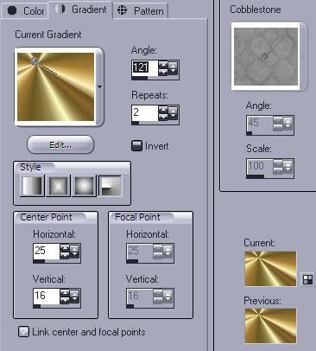Click Focal Point Vertical field showing 16
Image resolution: width=316 pixels, height=351 pixels.
[x=140, y=297]
